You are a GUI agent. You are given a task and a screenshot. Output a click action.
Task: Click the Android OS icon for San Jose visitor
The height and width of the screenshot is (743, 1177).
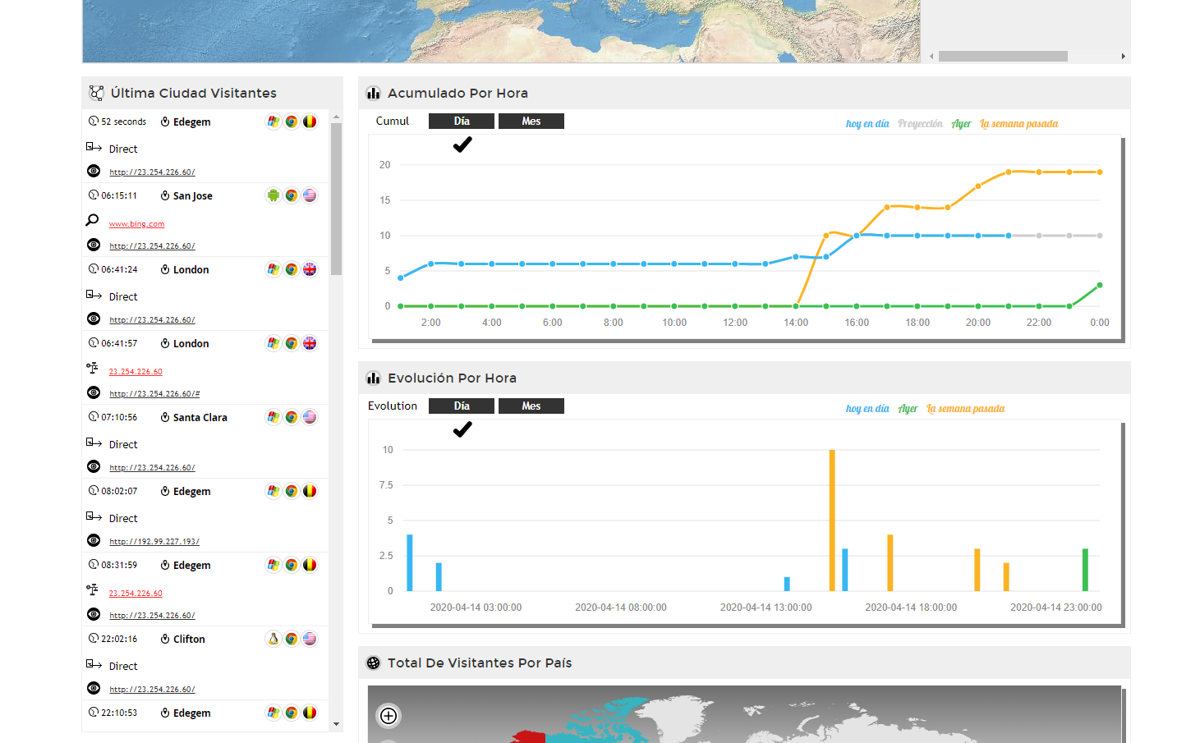(274, 195)
